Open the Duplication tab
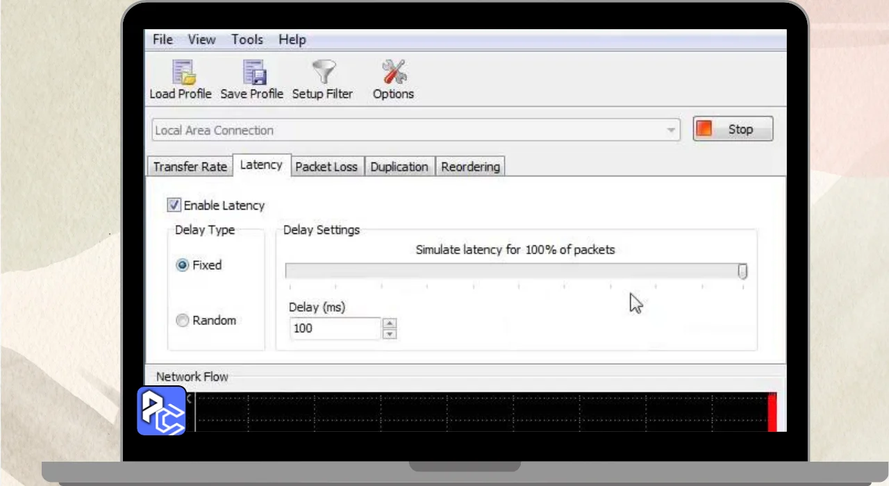889x486 pixels. (399, 167)
